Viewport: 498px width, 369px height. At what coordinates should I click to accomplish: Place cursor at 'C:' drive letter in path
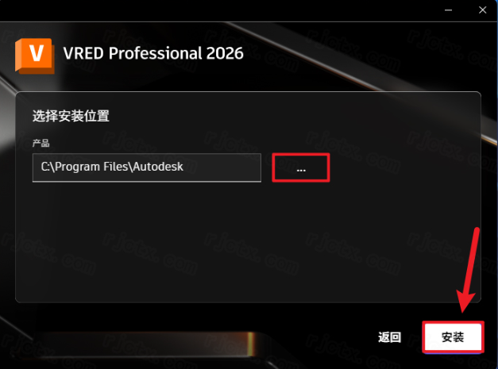(x=44, y=167)
